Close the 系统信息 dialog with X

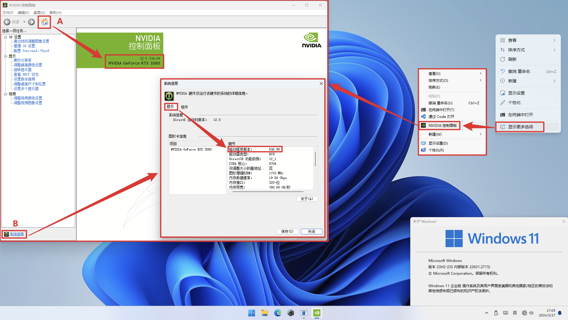tap(321, 84)
